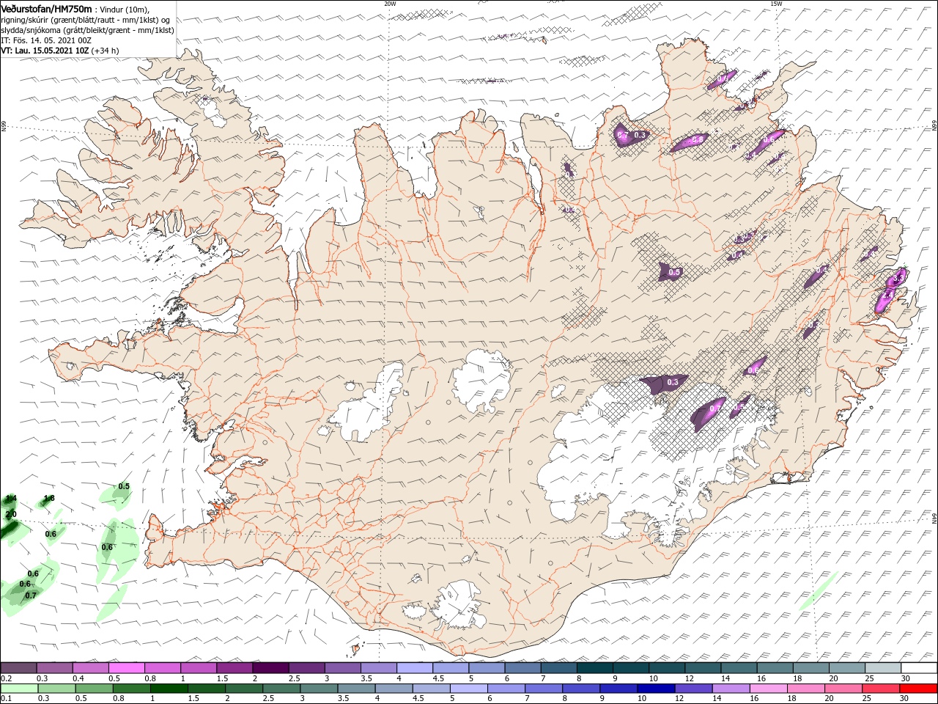938x704 pixels.
Task: Click the 0.3 snow value north of Vatnajökull
Action: pos(673,382)
